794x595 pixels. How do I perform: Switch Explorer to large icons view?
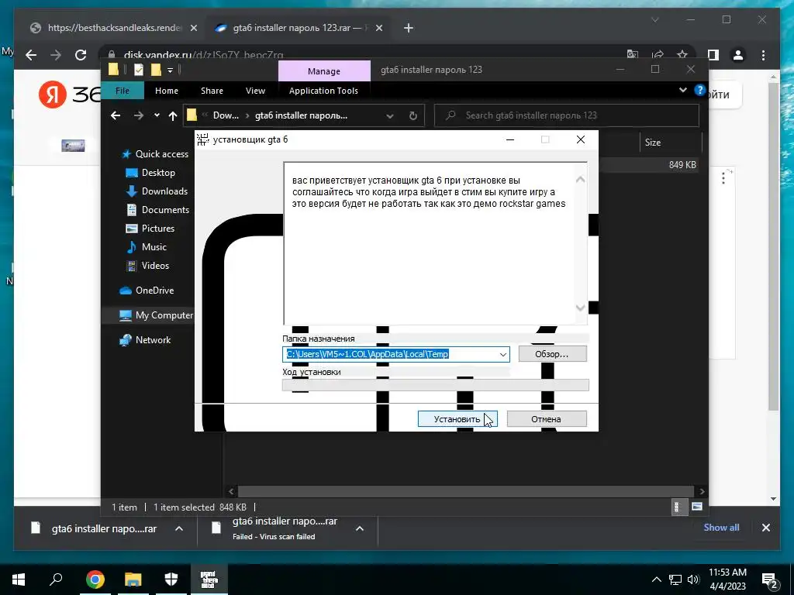point(697,507)
